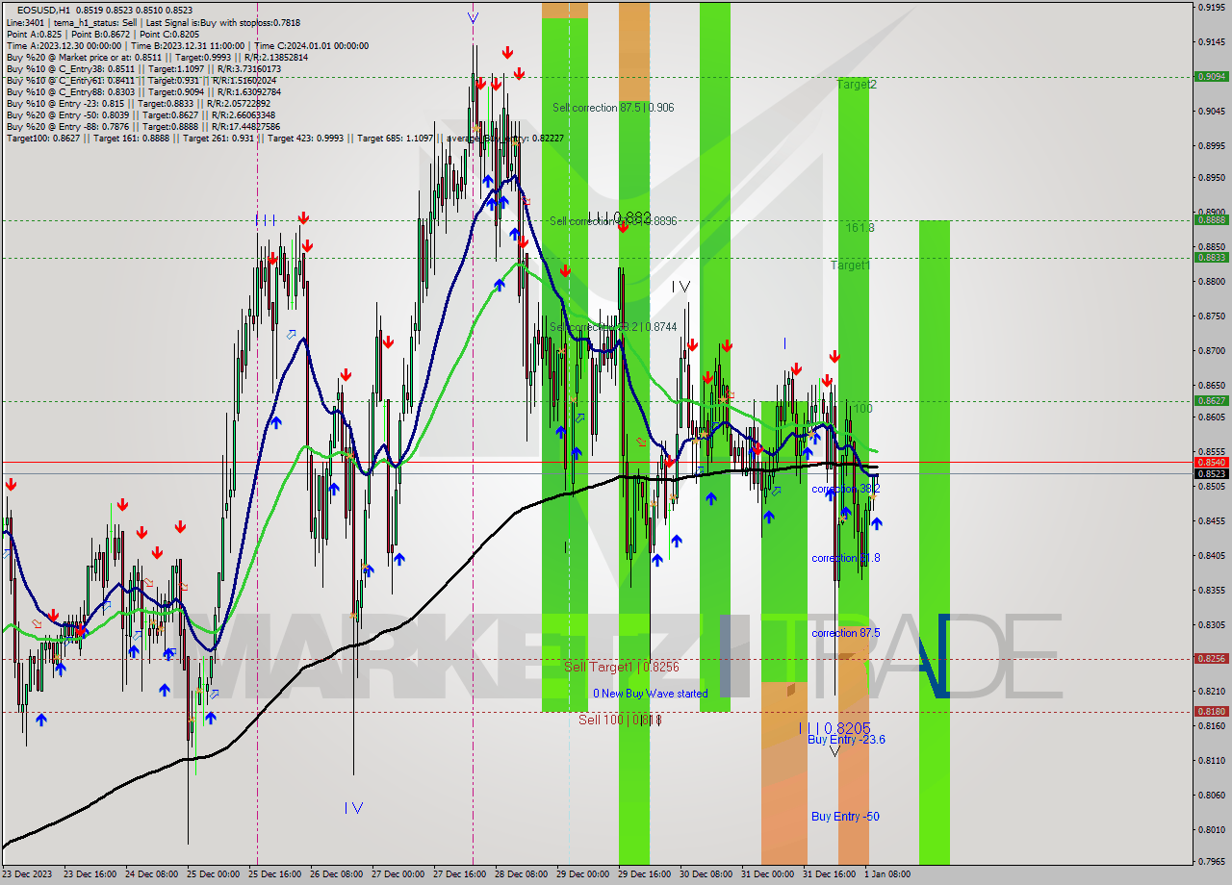Click the 'Sell 100 | 0.818' label

tap(621, 720)
